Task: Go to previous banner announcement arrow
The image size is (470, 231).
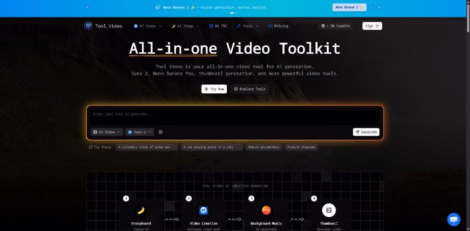Action: tap(88, 7)
